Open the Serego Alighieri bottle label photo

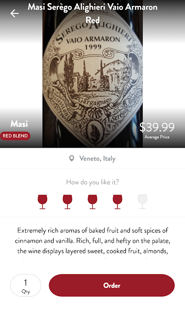coord(92,74)
